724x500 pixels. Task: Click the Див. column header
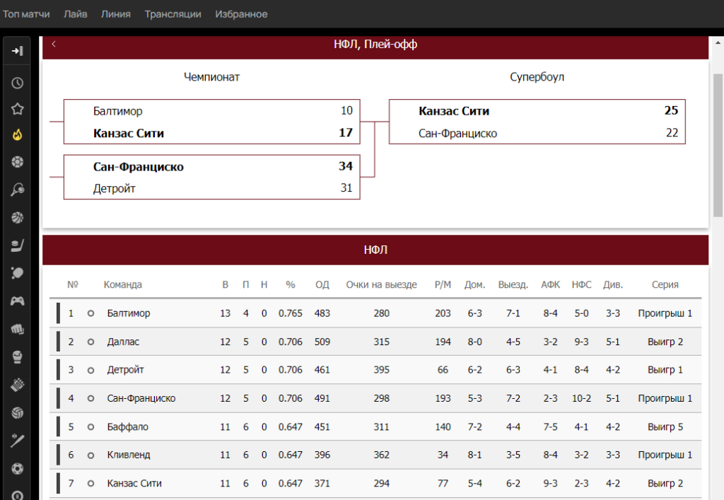coord(613,284)
